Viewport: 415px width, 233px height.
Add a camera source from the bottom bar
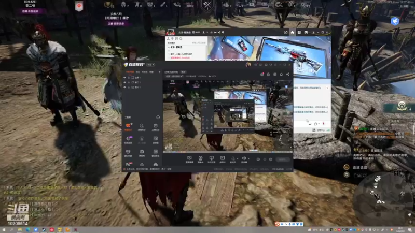coord(200,159)
